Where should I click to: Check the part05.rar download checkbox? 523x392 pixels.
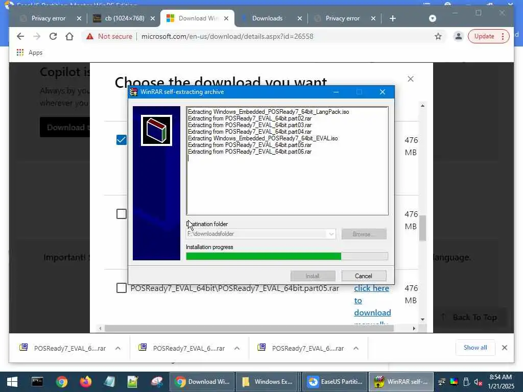pyautogui.click(x=122, y=288)
